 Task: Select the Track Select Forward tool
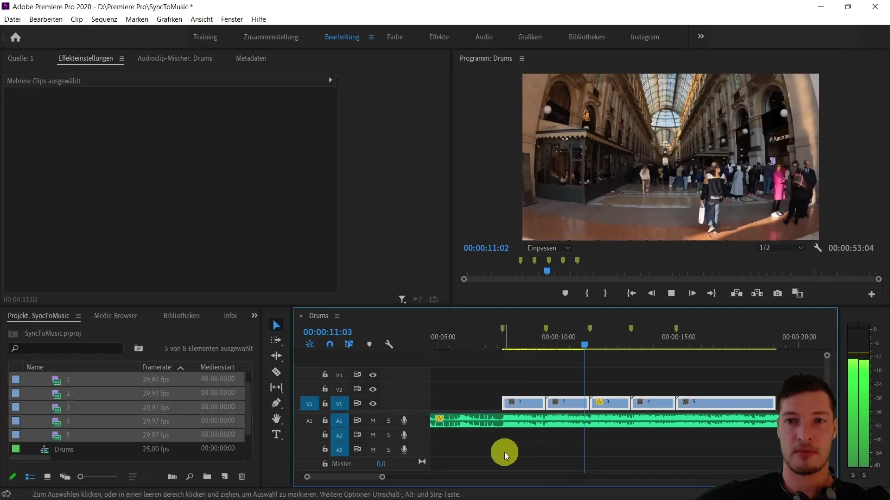coord(276,340)
